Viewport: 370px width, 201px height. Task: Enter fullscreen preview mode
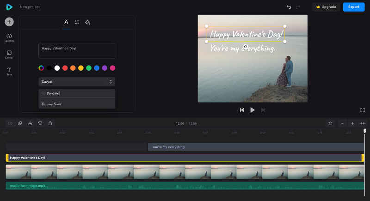(363, 110)
